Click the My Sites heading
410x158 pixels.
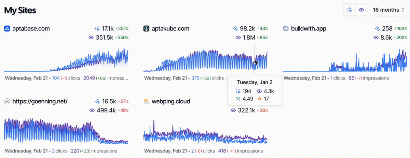[x=20, y=10]
